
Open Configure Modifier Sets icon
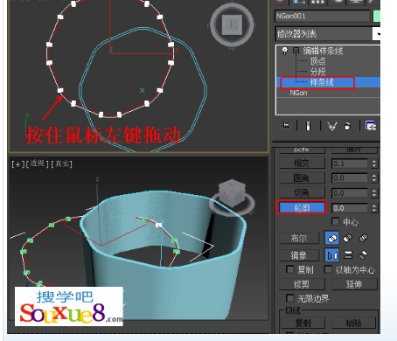click(371, 126)
